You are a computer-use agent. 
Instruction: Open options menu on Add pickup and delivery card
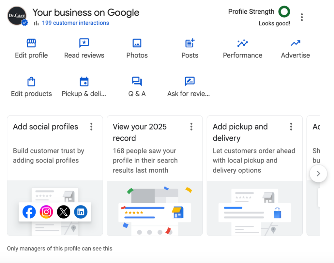[291, 127]
